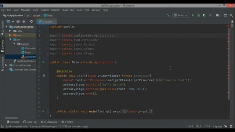Toggle tool window buttons in bottom-left corner
The width and height of the screenshot is (235, 132).
coord(3,126)
